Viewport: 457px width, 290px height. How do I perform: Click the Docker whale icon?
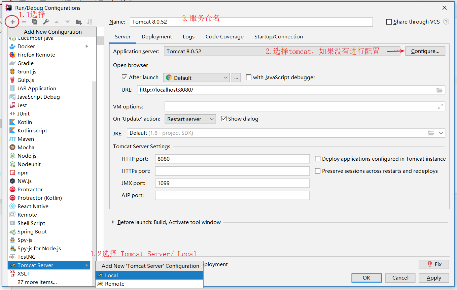(12, 46)
